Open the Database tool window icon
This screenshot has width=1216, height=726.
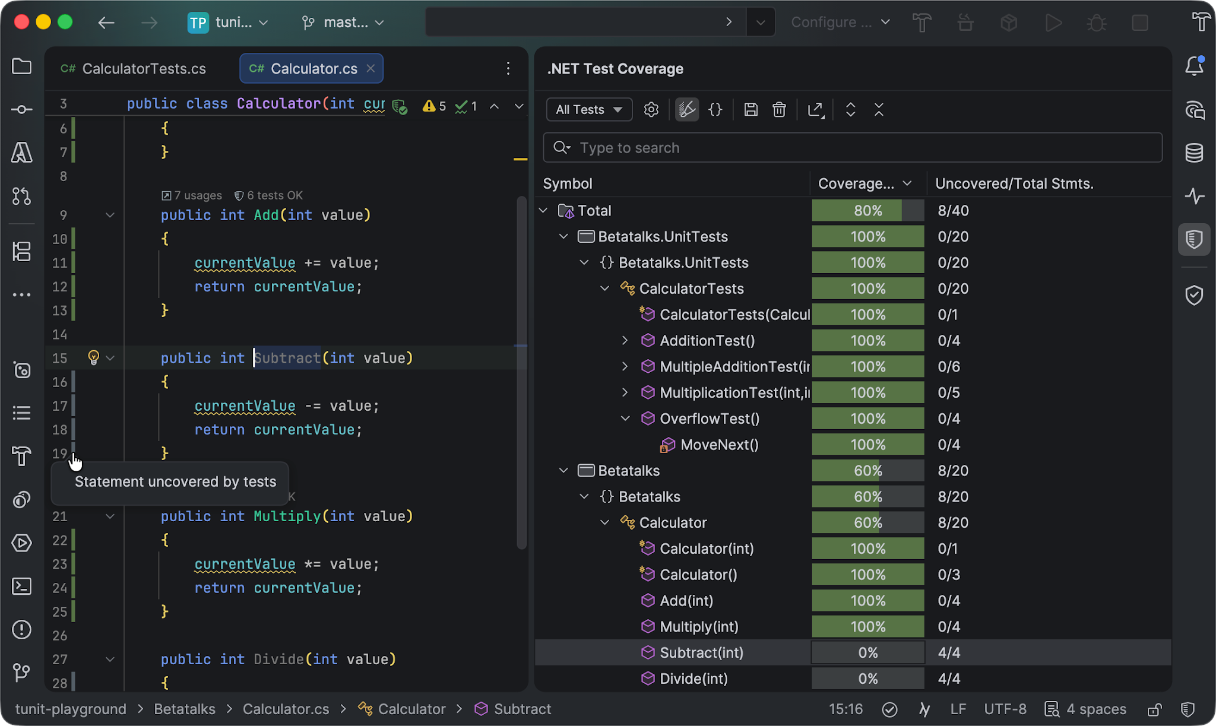(x=1194, y=153)
